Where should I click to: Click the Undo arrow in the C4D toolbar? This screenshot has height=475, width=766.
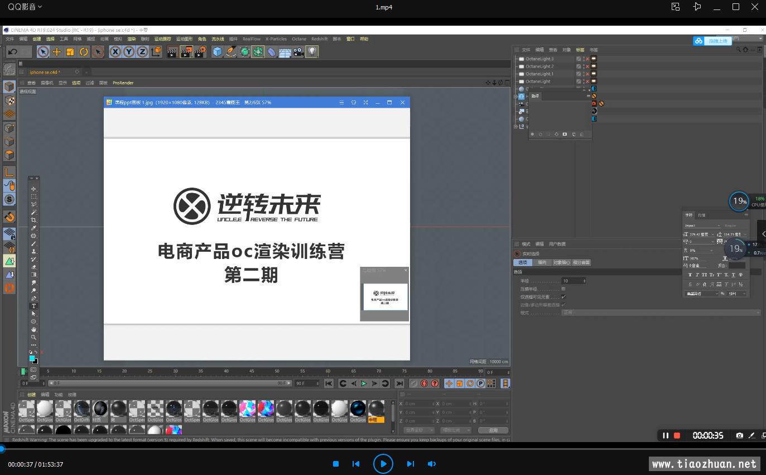click(12, 52)
